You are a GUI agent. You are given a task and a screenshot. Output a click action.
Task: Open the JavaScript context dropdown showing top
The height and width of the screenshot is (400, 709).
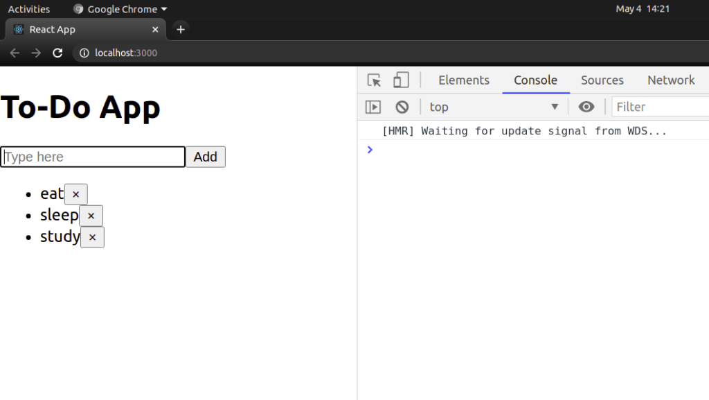pos(493,106)
